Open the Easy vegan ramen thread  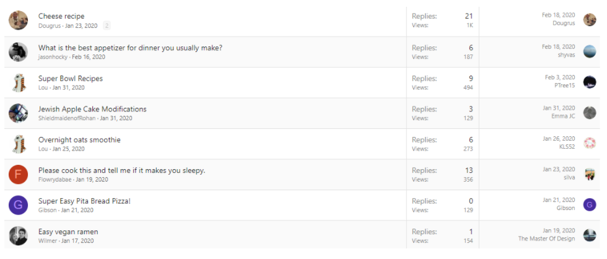tap(68, 232)
